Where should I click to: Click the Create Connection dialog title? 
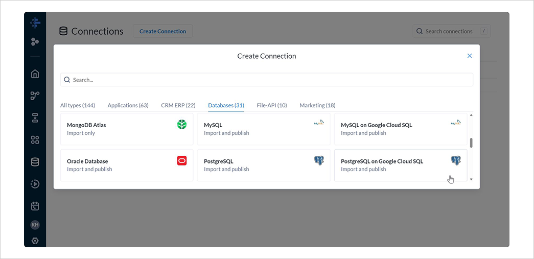tap(267, 56)
